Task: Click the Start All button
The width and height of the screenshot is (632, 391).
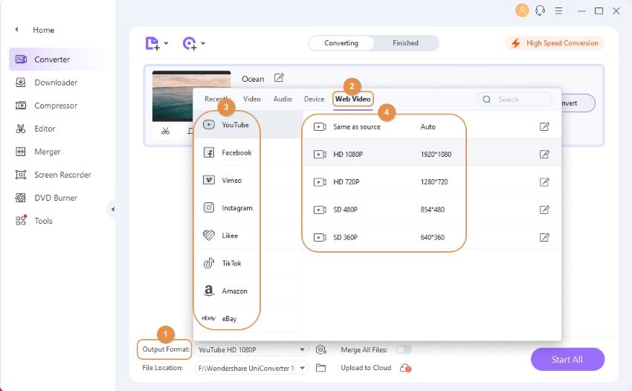Action: tap(567, 360)
